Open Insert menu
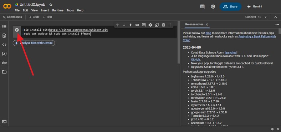This screenshot has height=132, width=281. click(x=45, y=10)
